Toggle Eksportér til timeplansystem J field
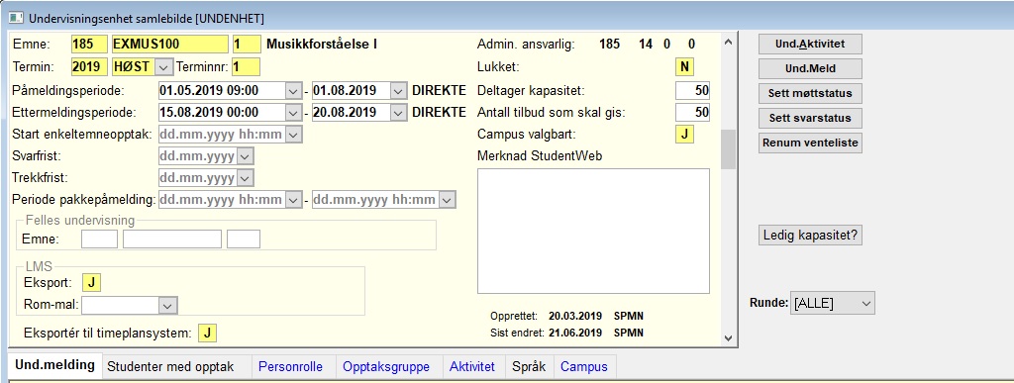 (x=207, y=334)
